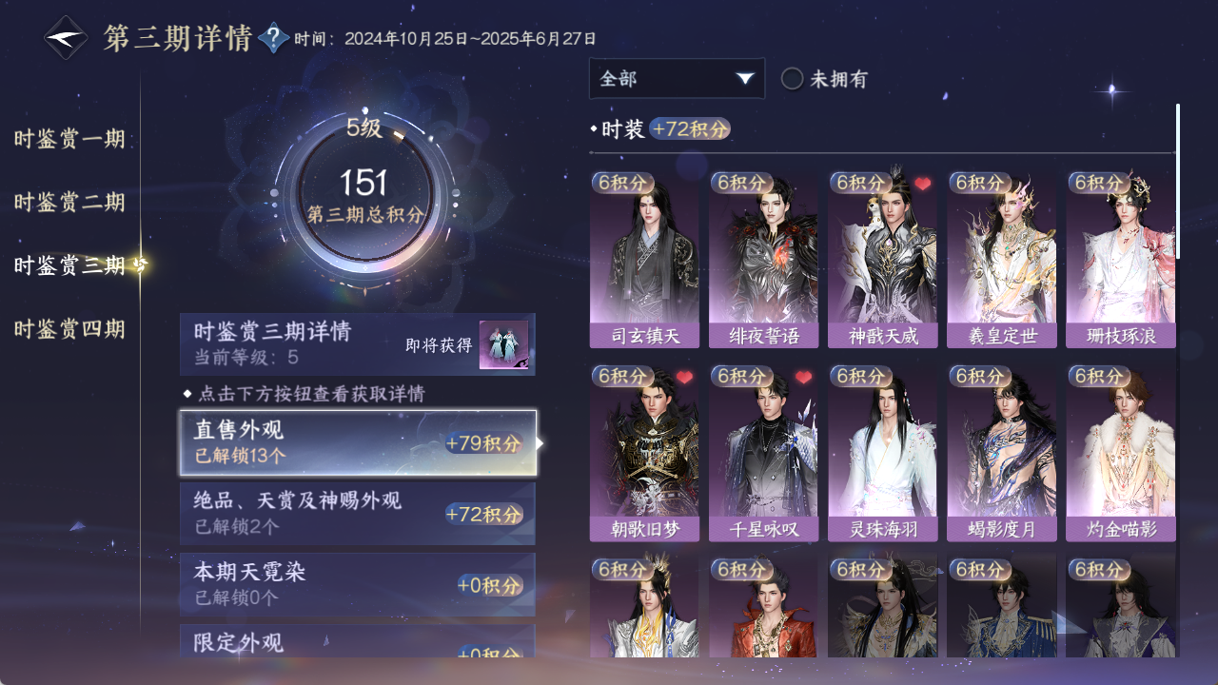Viewport: 1218px width, 685px height.
Task: Open the 时鉴赏三期详情 banner
Action: [358, 344]
